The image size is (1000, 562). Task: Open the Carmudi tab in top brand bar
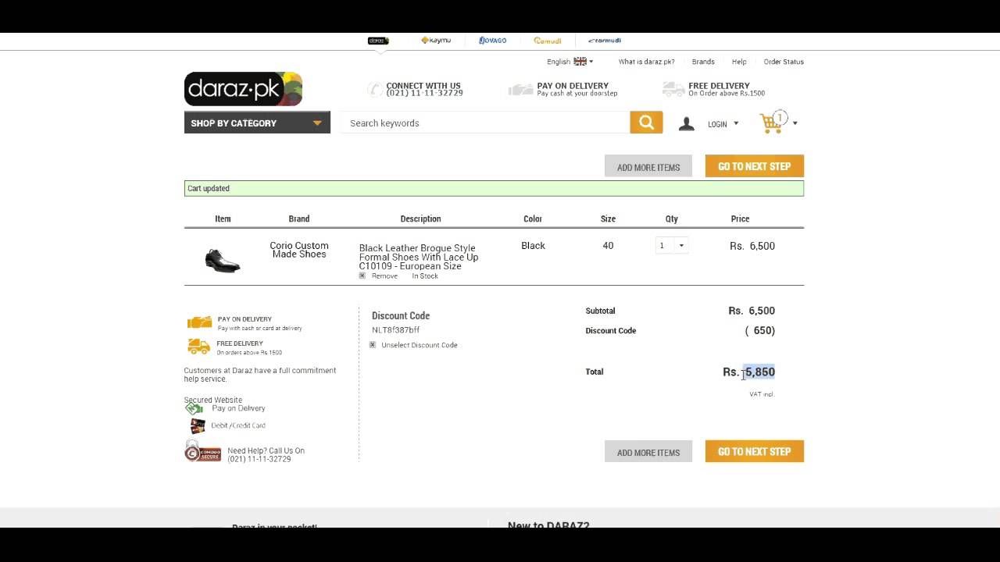[x=605, y=41]
